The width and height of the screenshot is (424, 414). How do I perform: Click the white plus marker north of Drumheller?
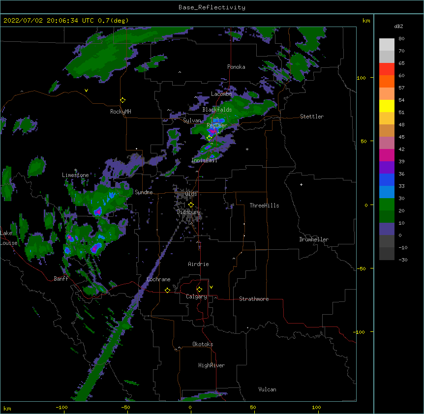coord(301,184)
